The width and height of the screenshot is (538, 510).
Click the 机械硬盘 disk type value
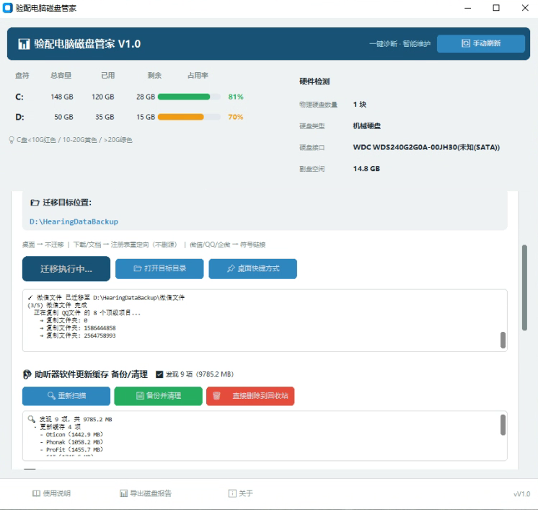(x=367, y=126)
